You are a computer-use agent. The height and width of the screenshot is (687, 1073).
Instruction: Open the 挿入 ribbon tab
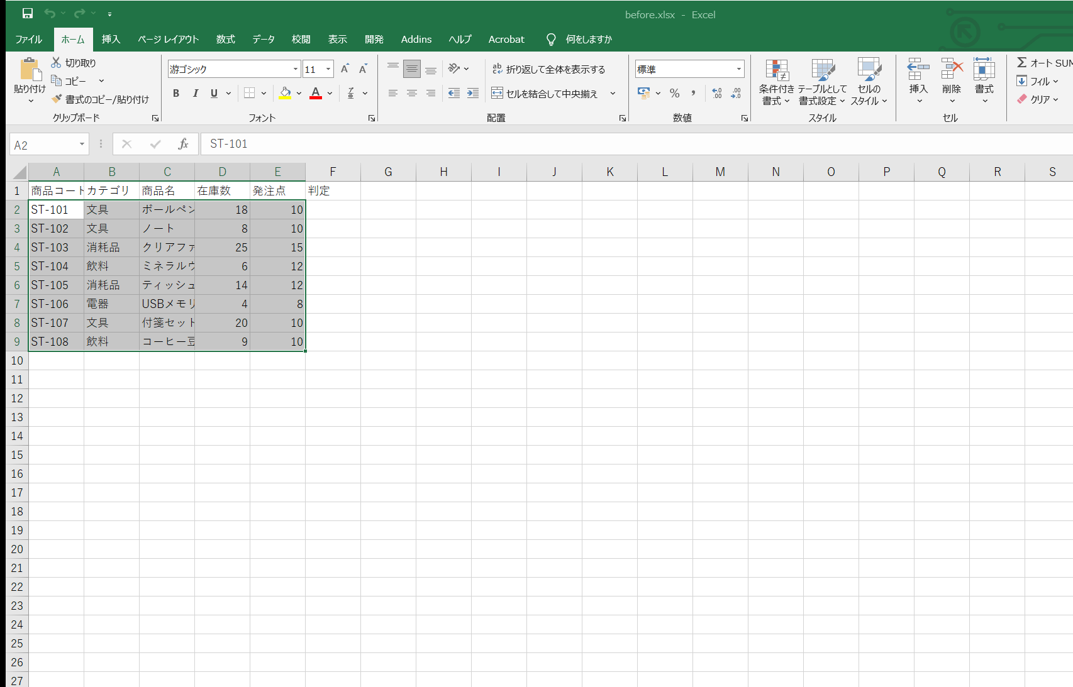pos(111,39)
